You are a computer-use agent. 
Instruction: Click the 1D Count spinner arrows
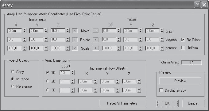coord(73,73)
